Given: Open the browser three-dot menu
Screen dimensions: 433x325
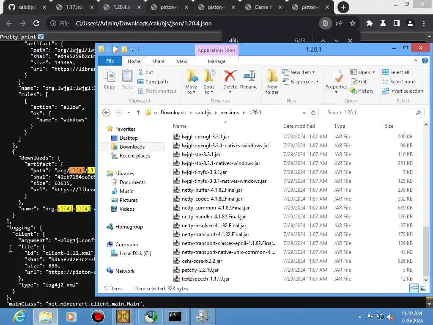Looking at the screenshot, I should pos(424,24).
